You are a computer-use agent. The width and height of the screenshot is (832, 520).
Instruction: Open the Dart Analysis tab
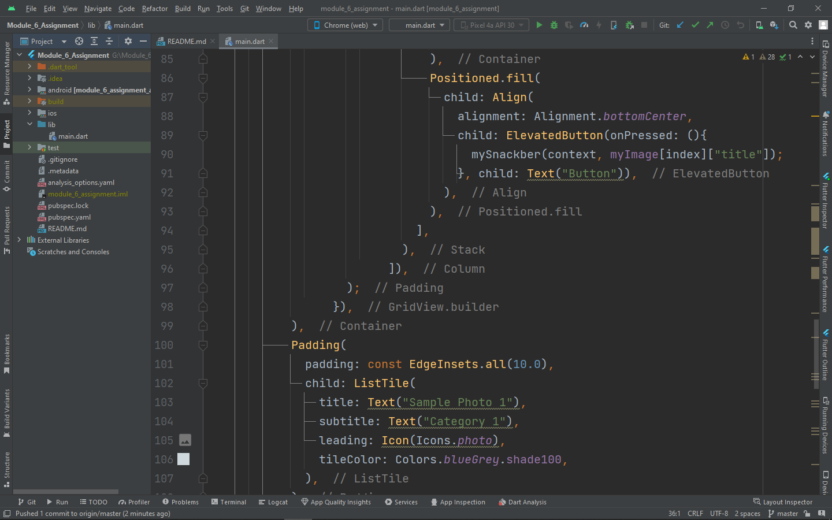[522, 502]
